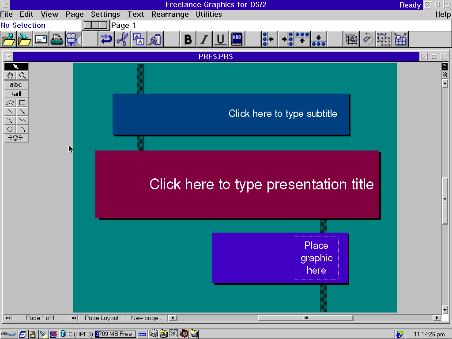Viewport: 452px width, 339px height.
Task: Select the curve drawing tool
Action: point(10,120)
